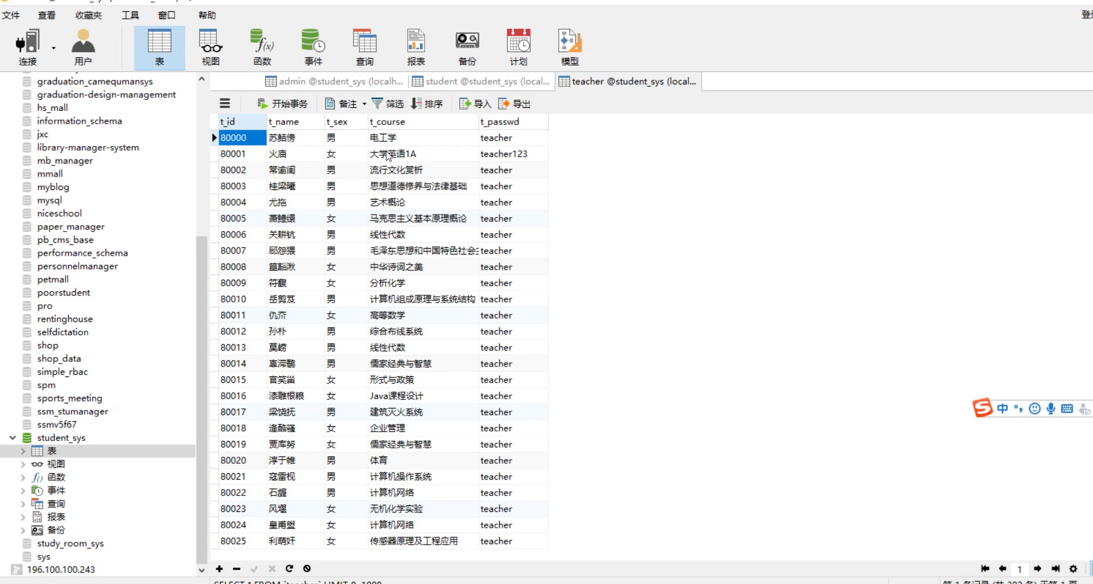The width and height of the screenshot is (1093, 584).
Task: Open the 连接 connection tool
Action: [28, 47]
